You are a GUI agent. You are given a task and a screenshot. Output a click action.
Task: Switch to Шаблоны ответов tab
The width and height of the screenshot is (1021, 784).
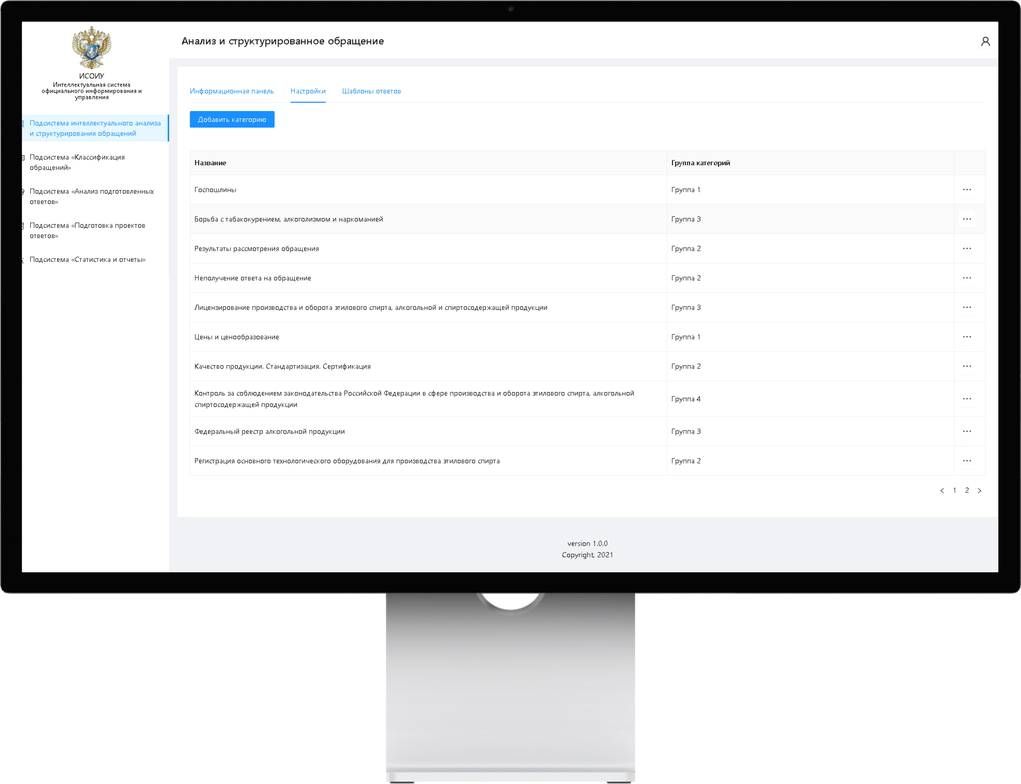click(371, 91)
